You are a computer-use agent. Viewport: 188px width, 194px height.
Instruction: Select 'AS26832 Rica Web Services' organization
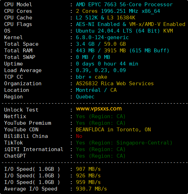[x=115, y=83]
